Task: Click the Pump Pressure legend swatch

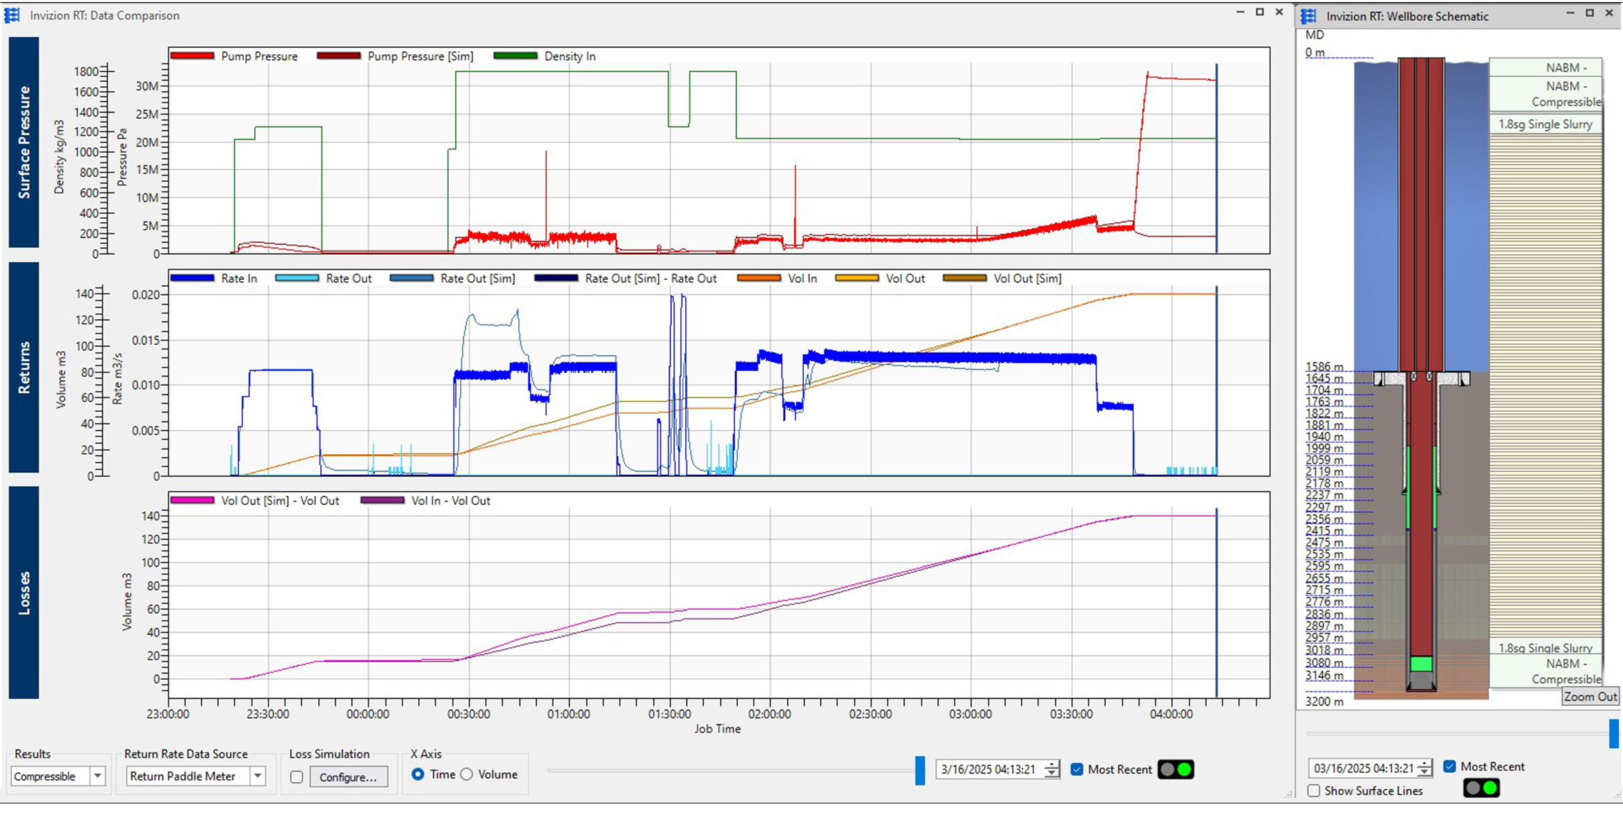Action: (x=192, y=56)
